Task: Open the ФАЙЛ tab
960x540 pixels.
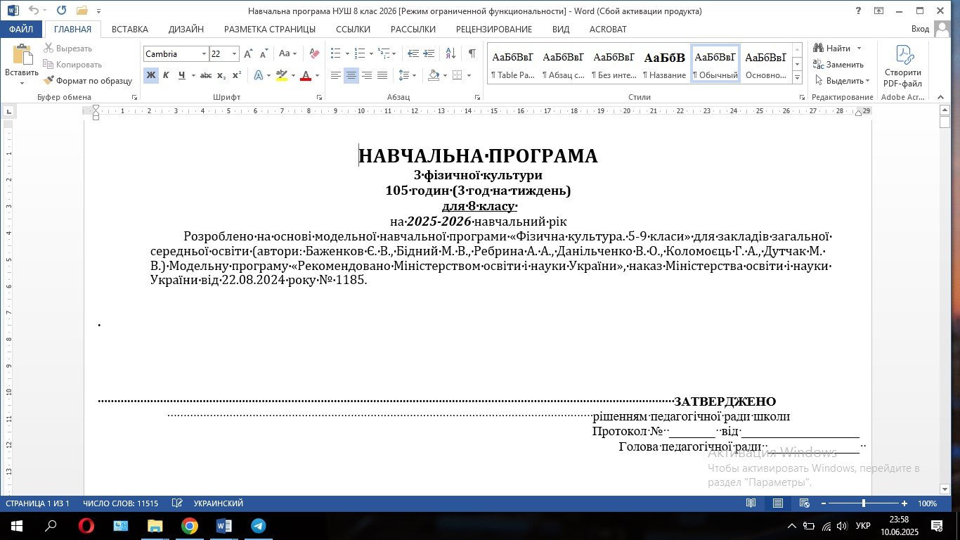Action: [x=21, y=29]
